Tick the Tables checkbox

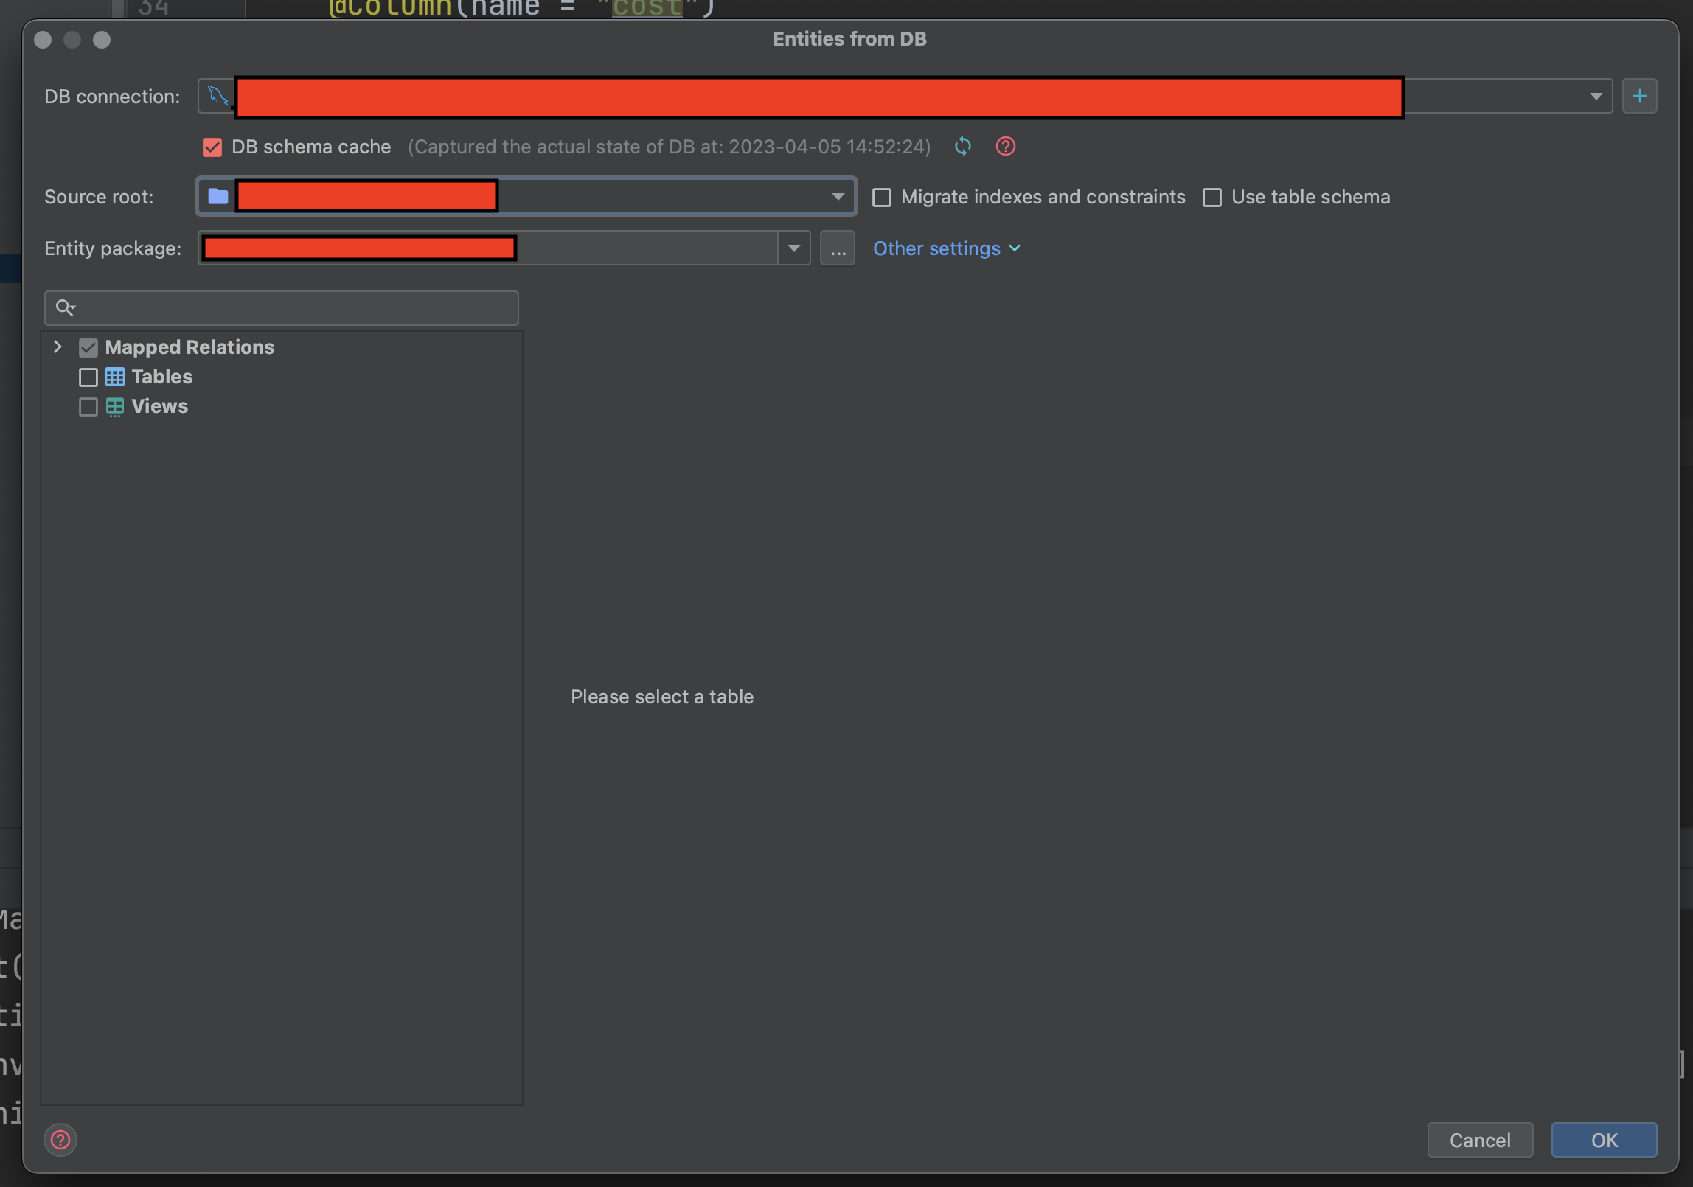(88, 377)
